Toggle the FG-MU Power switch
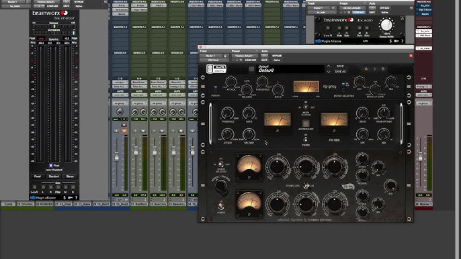Image resolution: width=461 pixels, height=259 pixels. click(x=221, y=206)
